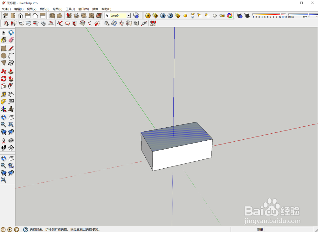Choose the Sandbox Smoove tool
The image size is (318, 232).
(x=69, y=16)
